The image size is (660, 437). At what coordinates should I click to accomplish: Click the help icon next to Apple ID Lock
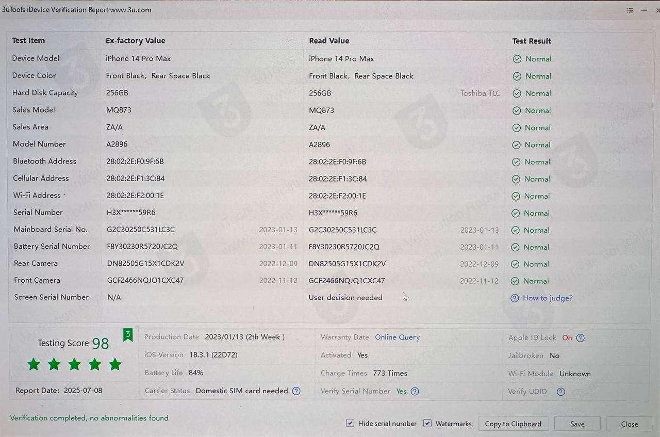click(580, 338)
